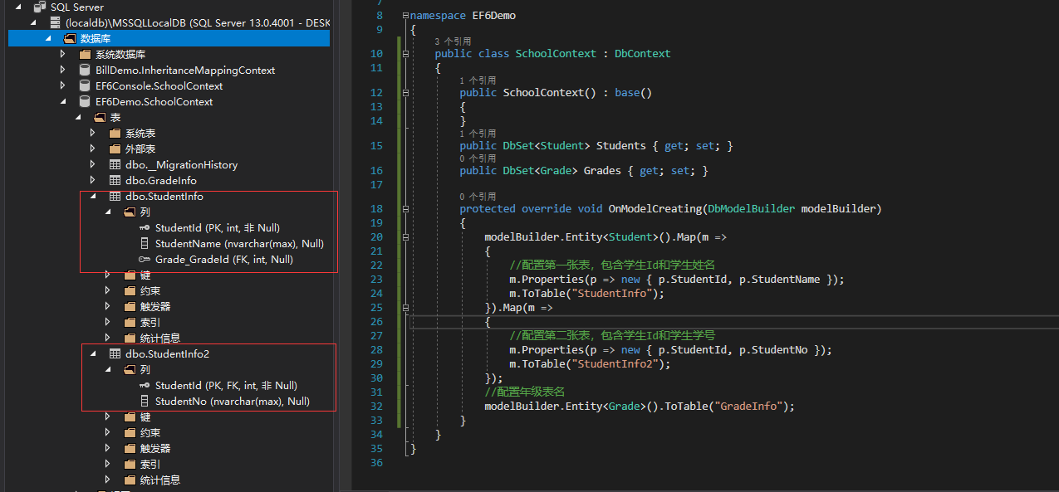This screenshot has width=1059, height=492.
Task: Click line number 25 in the editor margin
Action: coord(376,307)
